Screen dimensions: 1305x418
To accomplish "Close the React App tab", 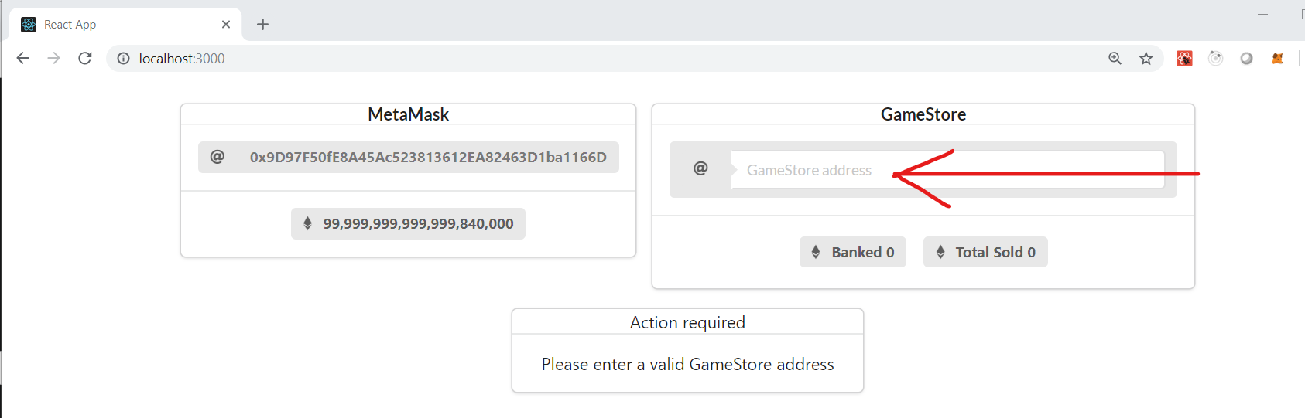I will pos(226,25).
